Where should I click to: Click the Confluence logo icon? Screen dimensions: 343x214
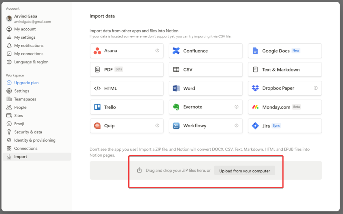click(x=176, y=51)
